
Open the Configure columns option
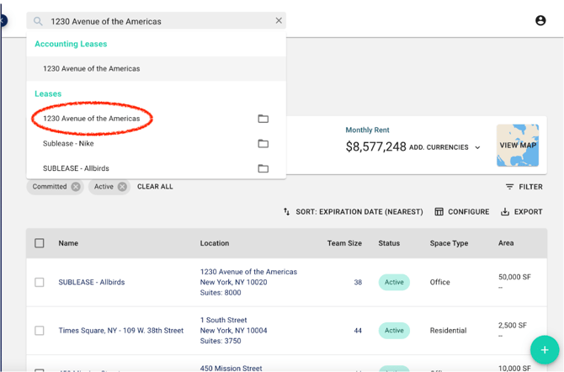461,212
